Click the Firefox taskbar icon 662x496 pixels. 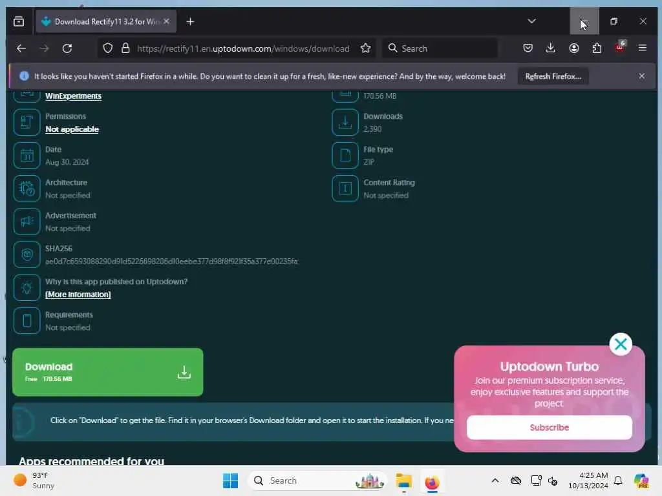click(x=432, y=481)
